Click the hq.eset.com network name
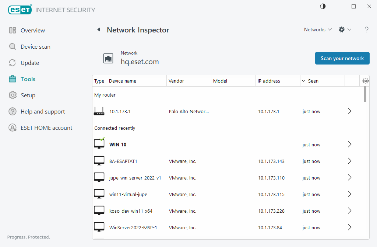377x247 pixels. (x=140, y=62)
